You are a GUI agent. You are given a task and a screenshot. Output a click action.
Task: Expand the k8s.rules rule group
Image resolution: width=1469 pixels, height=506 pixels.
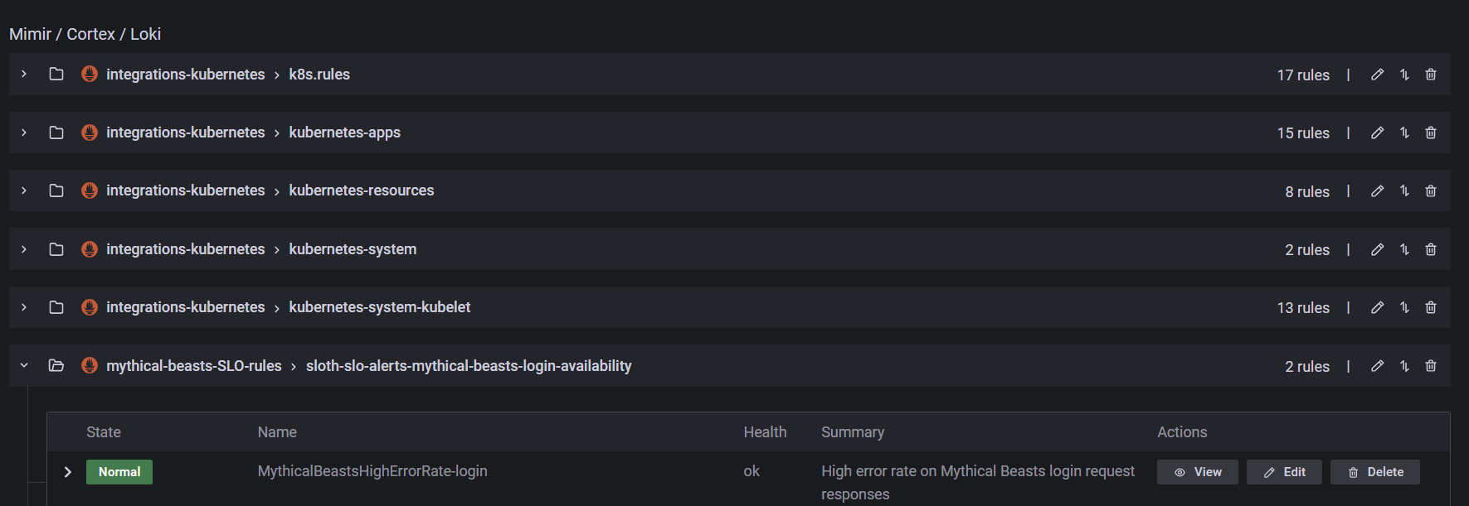tap(24, 75)
